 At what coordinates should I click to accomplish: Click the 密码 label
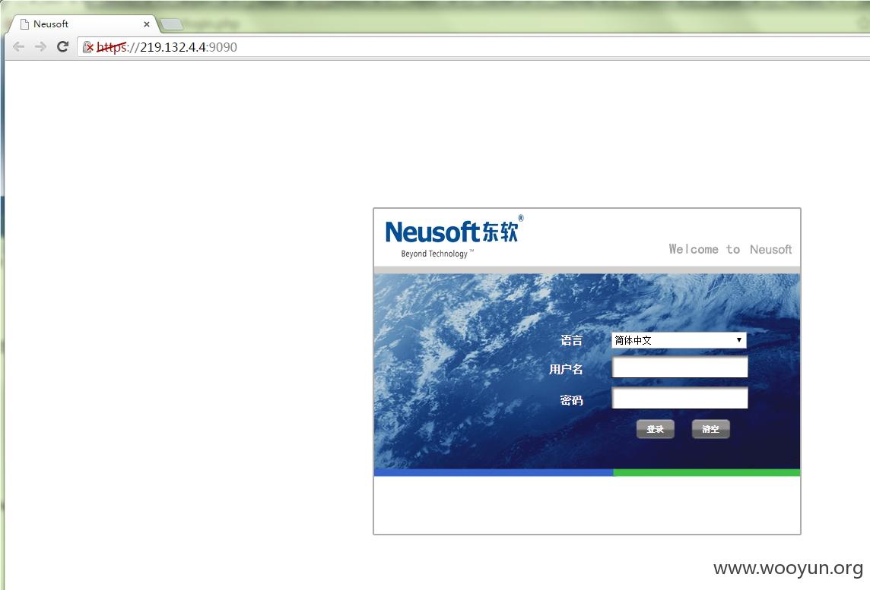point(571,400)
